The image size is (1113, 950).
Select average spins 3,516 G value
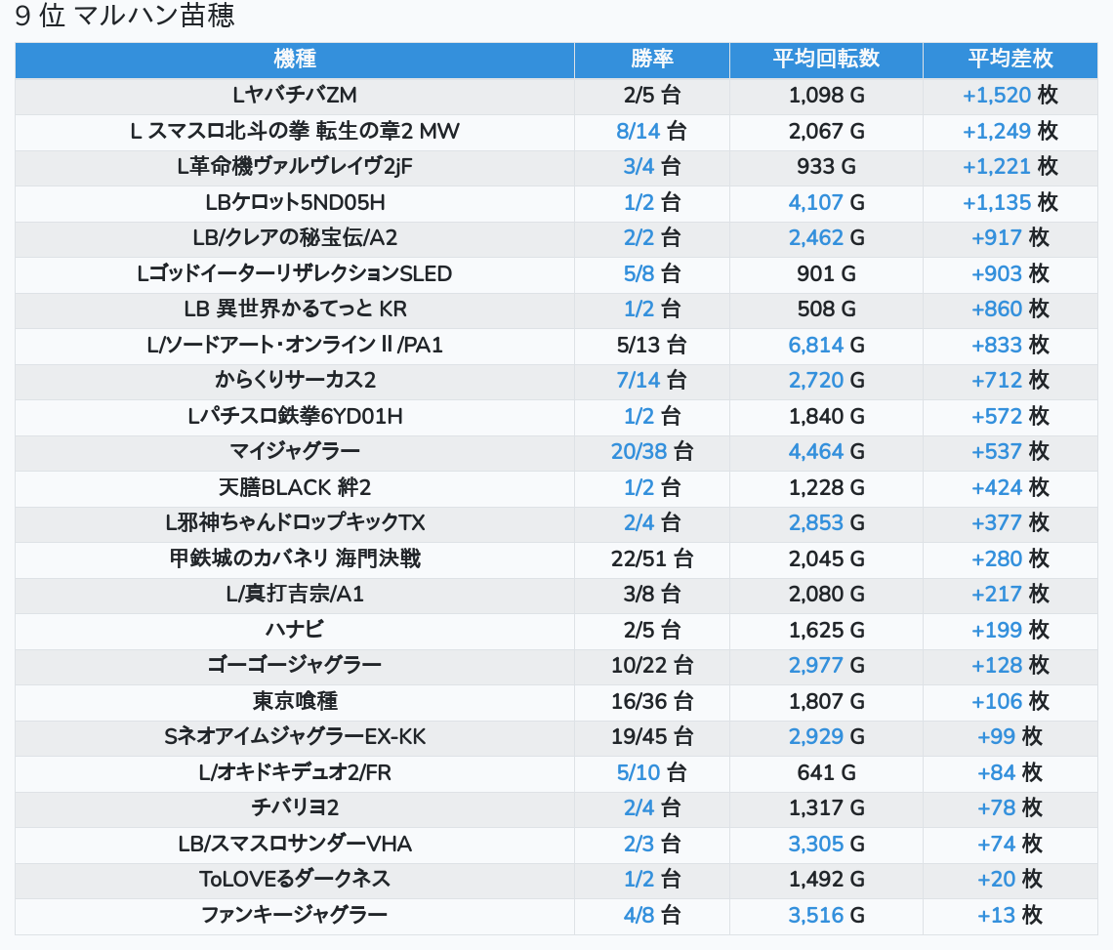coord(826,915)
